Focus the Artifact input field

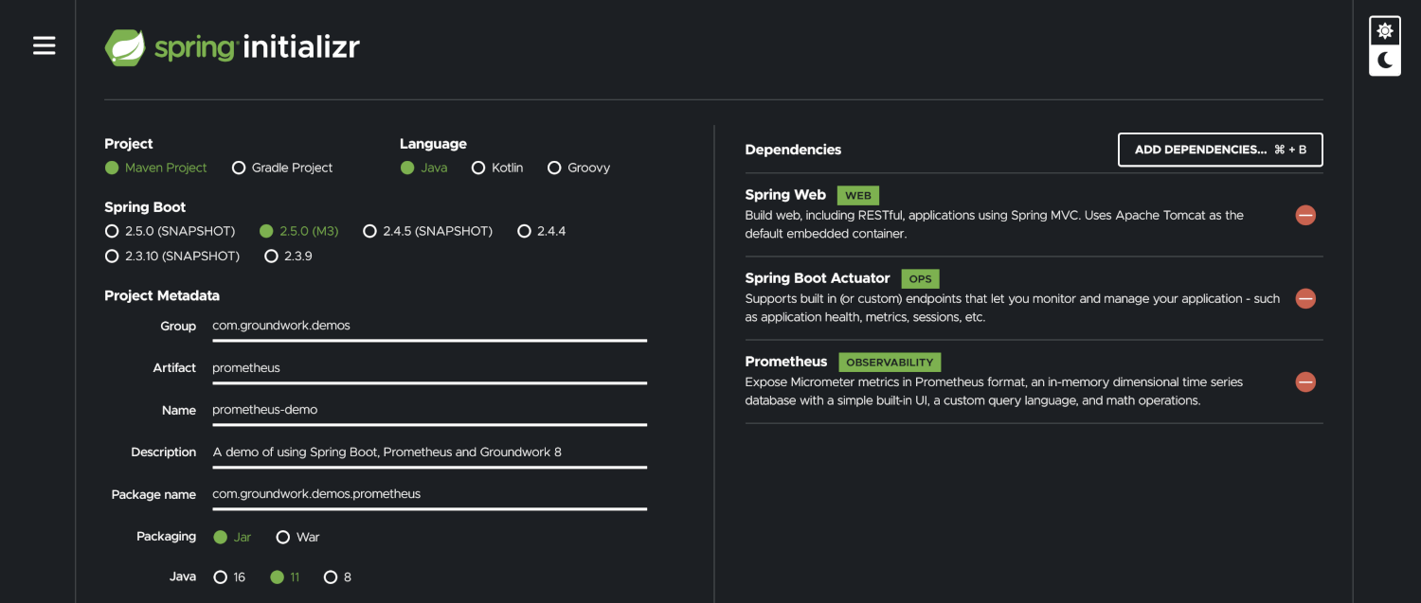429,367
